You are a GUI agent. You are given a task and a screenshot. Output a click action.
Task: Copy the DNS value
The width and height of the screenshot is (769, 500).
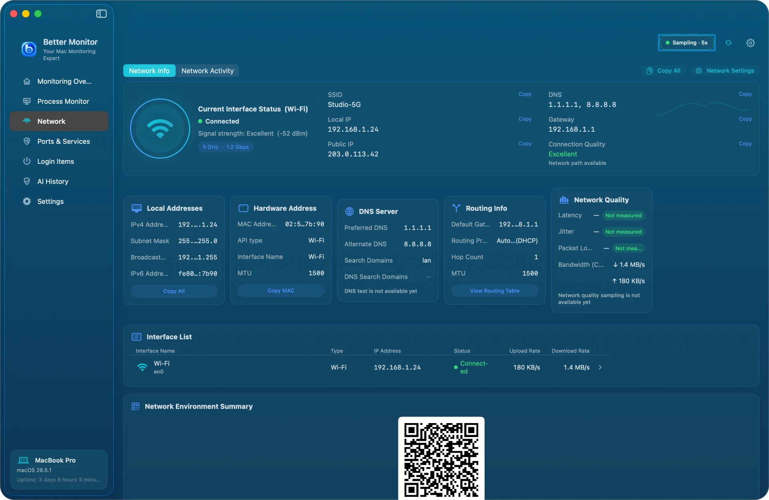pyautogui.click(x=745, y=94)
